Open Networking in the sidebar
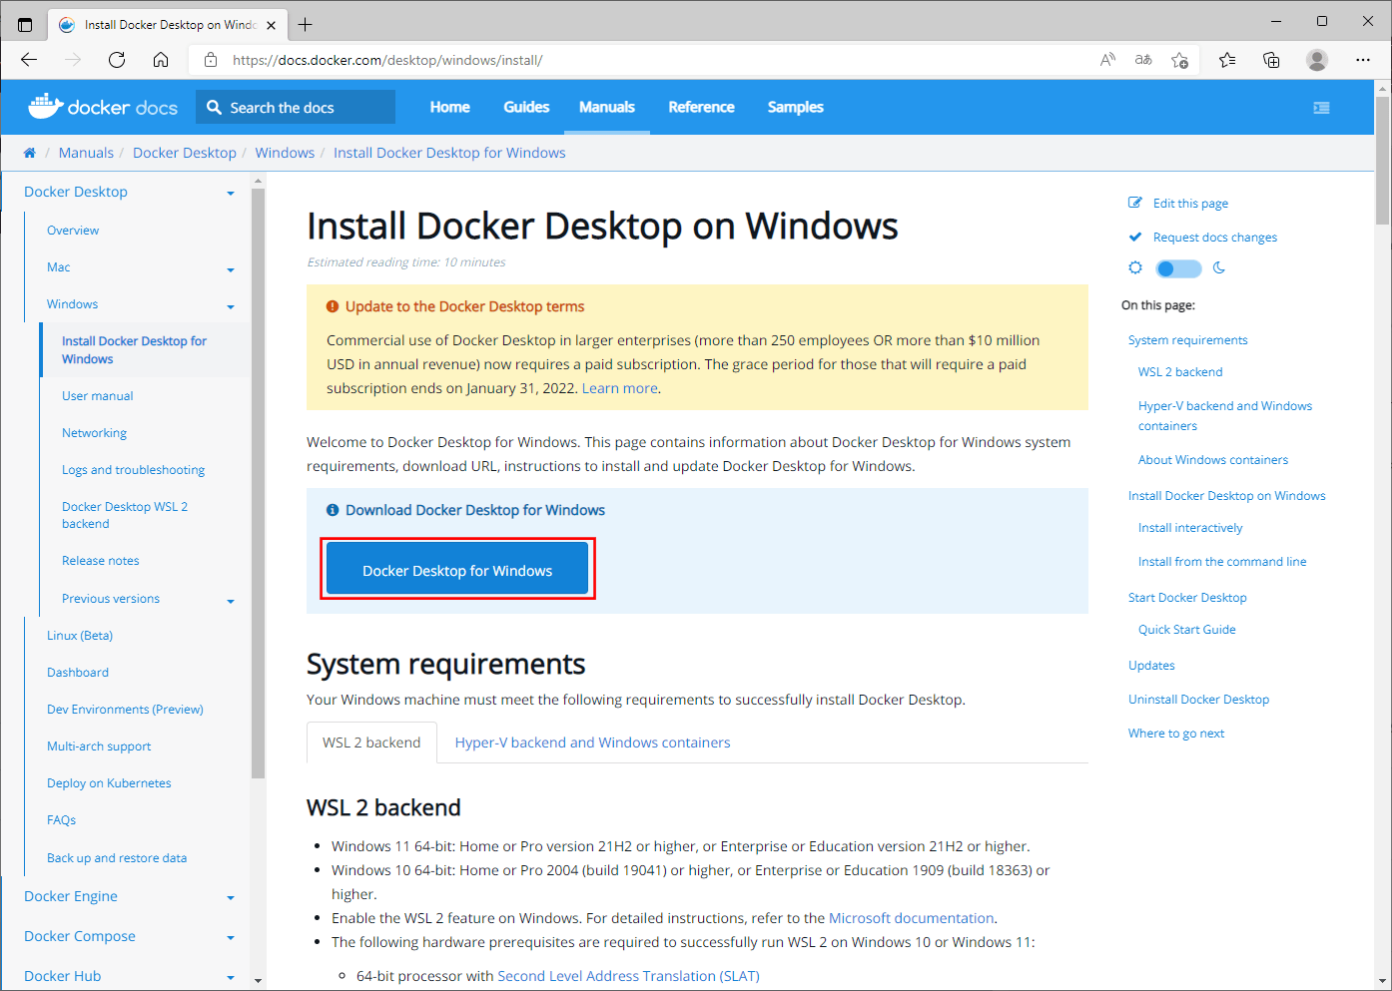Viewport: 1392px width, 991px height. (94, 433)
